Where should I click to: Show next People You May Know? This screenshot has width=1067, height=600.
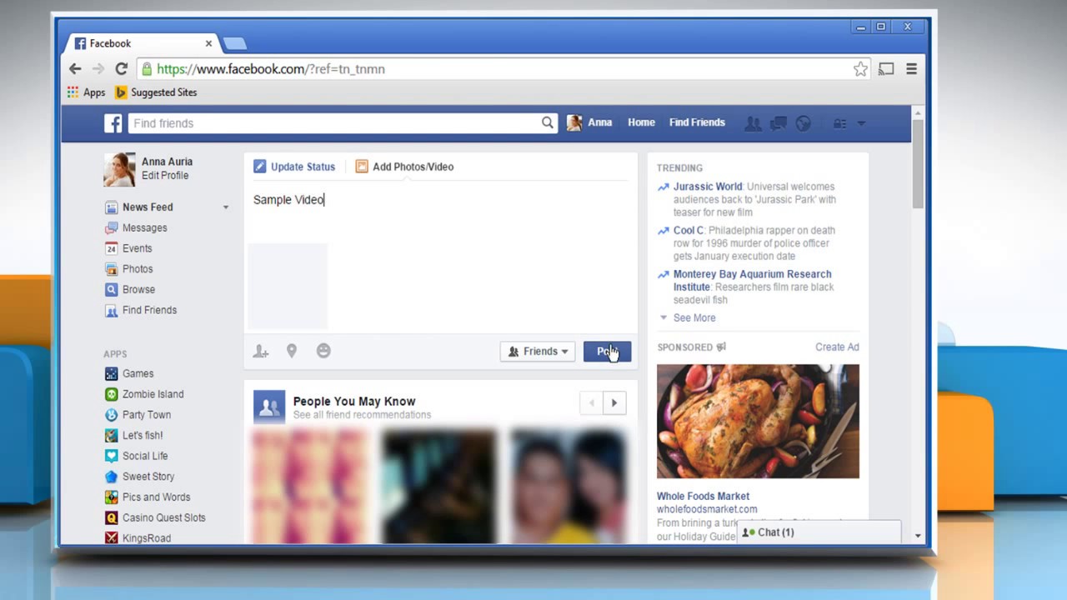coord(614,403)
